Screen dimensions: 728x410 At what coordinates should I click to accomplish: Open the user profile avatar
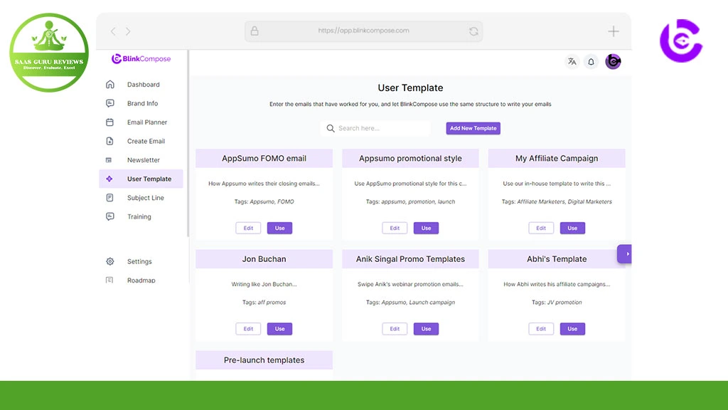point(613,61)
